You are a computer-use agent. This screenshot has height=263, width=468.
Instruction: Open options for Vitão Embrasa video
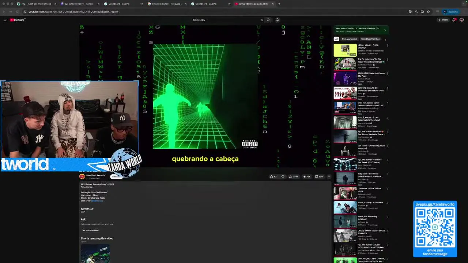point(388,103)
